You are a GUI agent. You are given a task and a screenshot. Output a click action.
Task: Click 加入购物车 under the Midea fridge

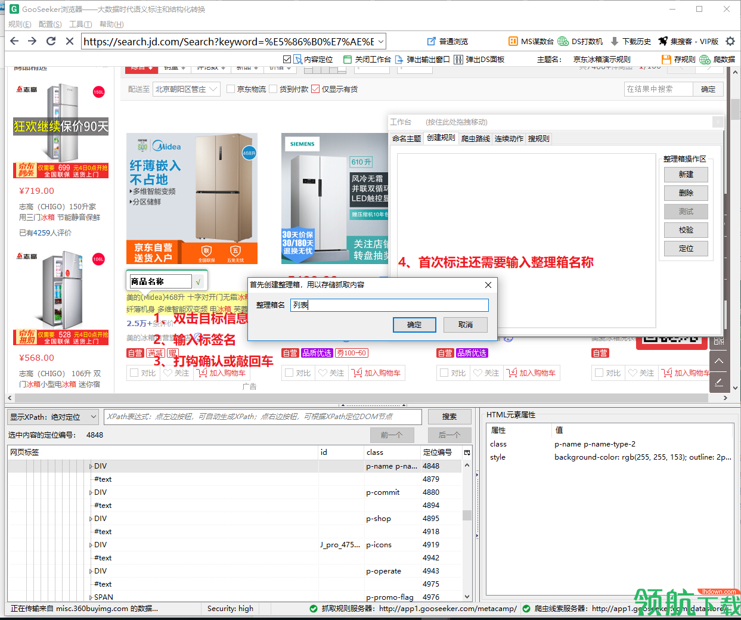(221, 373)
